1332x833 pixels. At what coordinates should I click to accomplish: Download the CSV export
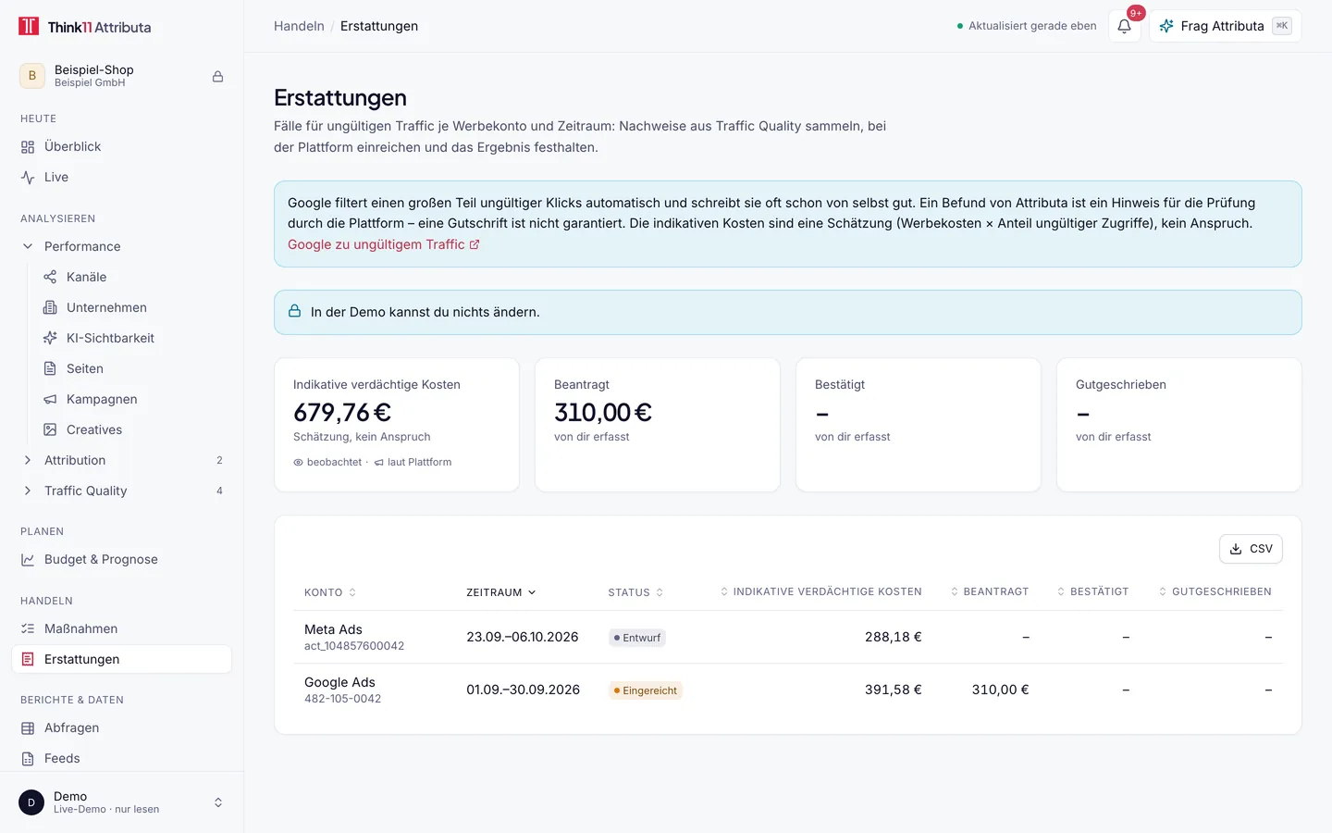[x=1251, y=549]
